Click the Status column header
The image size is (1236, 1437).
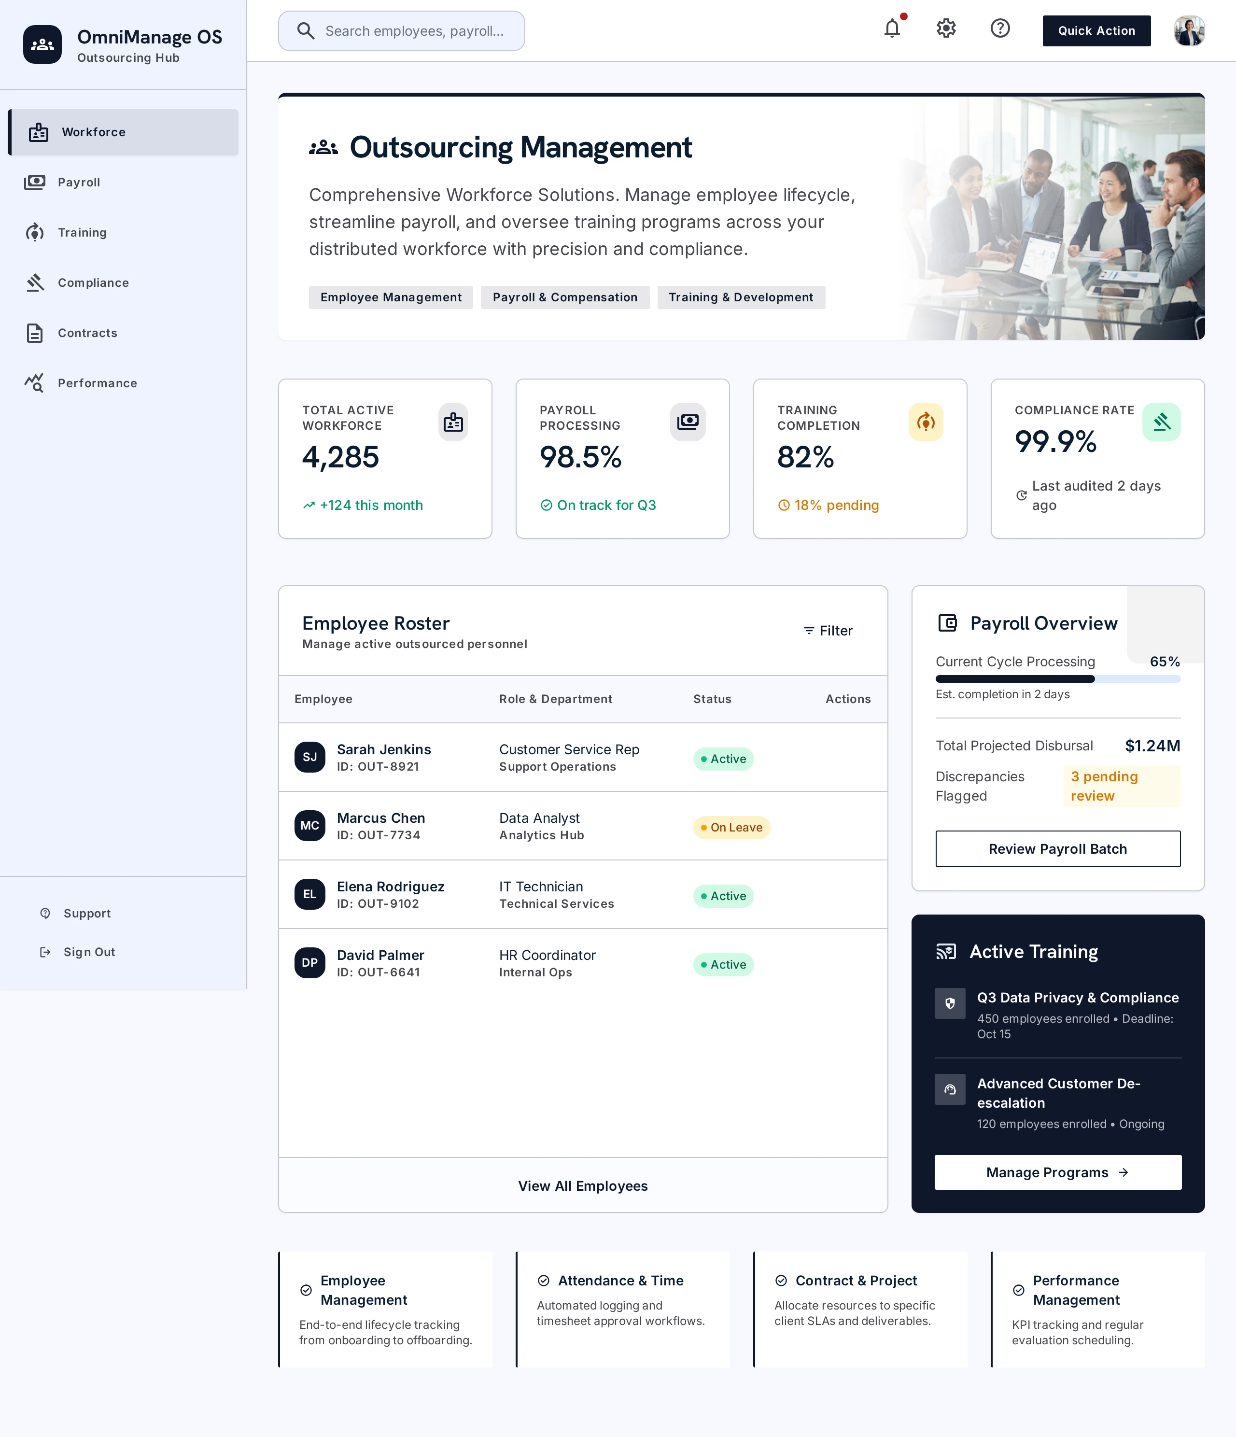pos(712,699)
